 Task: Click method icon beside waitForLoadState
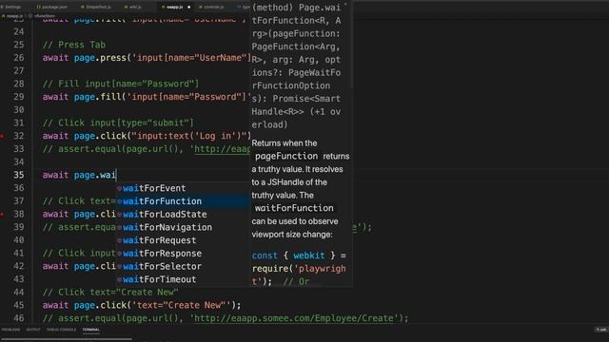tap(120, 215)
